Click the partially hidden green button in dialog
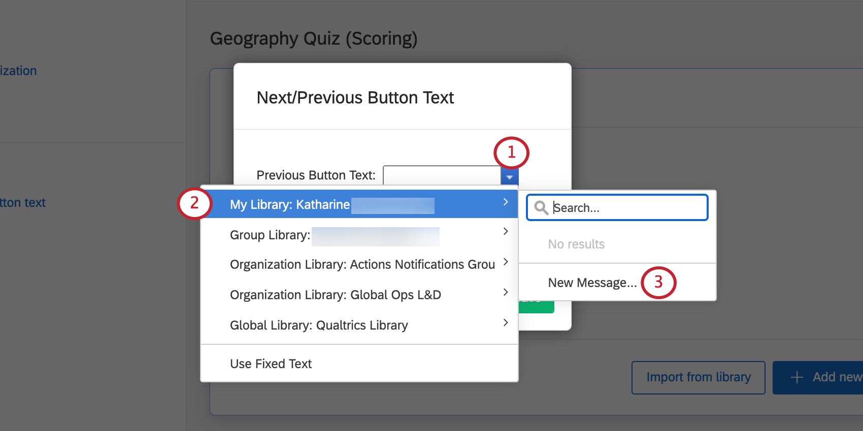 [x=537, y=306]
